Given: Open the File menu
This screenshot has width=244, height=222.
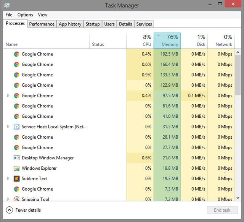Looking at the screenshot, I should click(x=9, y=15).
